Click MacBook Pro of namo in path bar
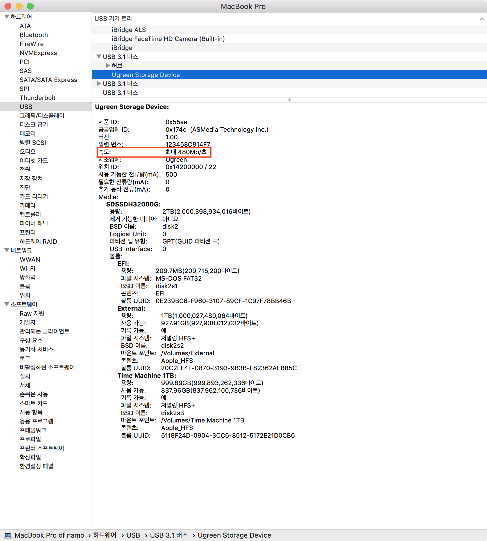Screen dimensions: 487x541 tap(49, 535)
